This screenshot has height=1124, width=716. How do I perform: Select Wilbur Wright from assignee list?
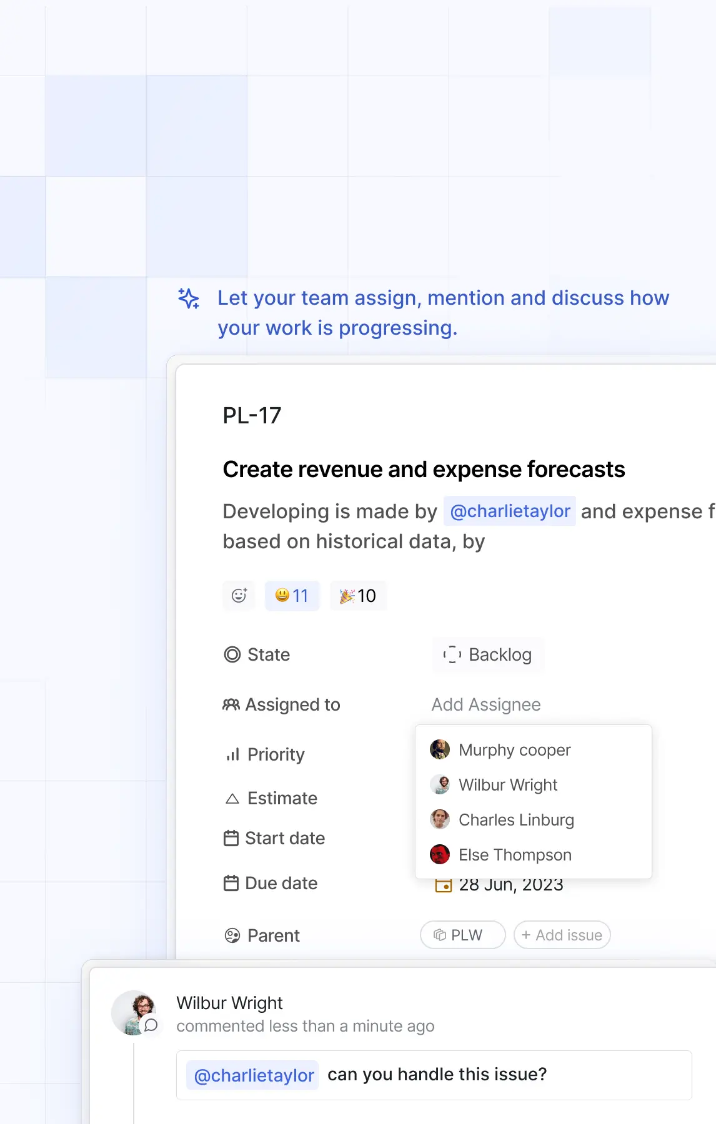(x=507, y=785)
